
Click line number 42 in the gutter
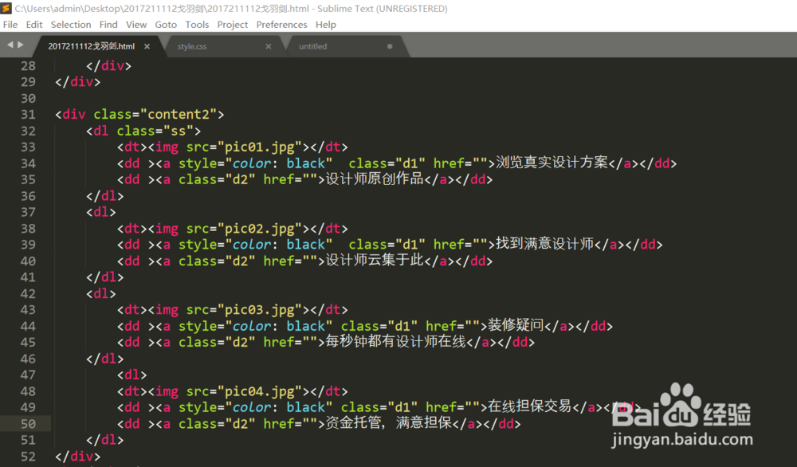point(28,293)
